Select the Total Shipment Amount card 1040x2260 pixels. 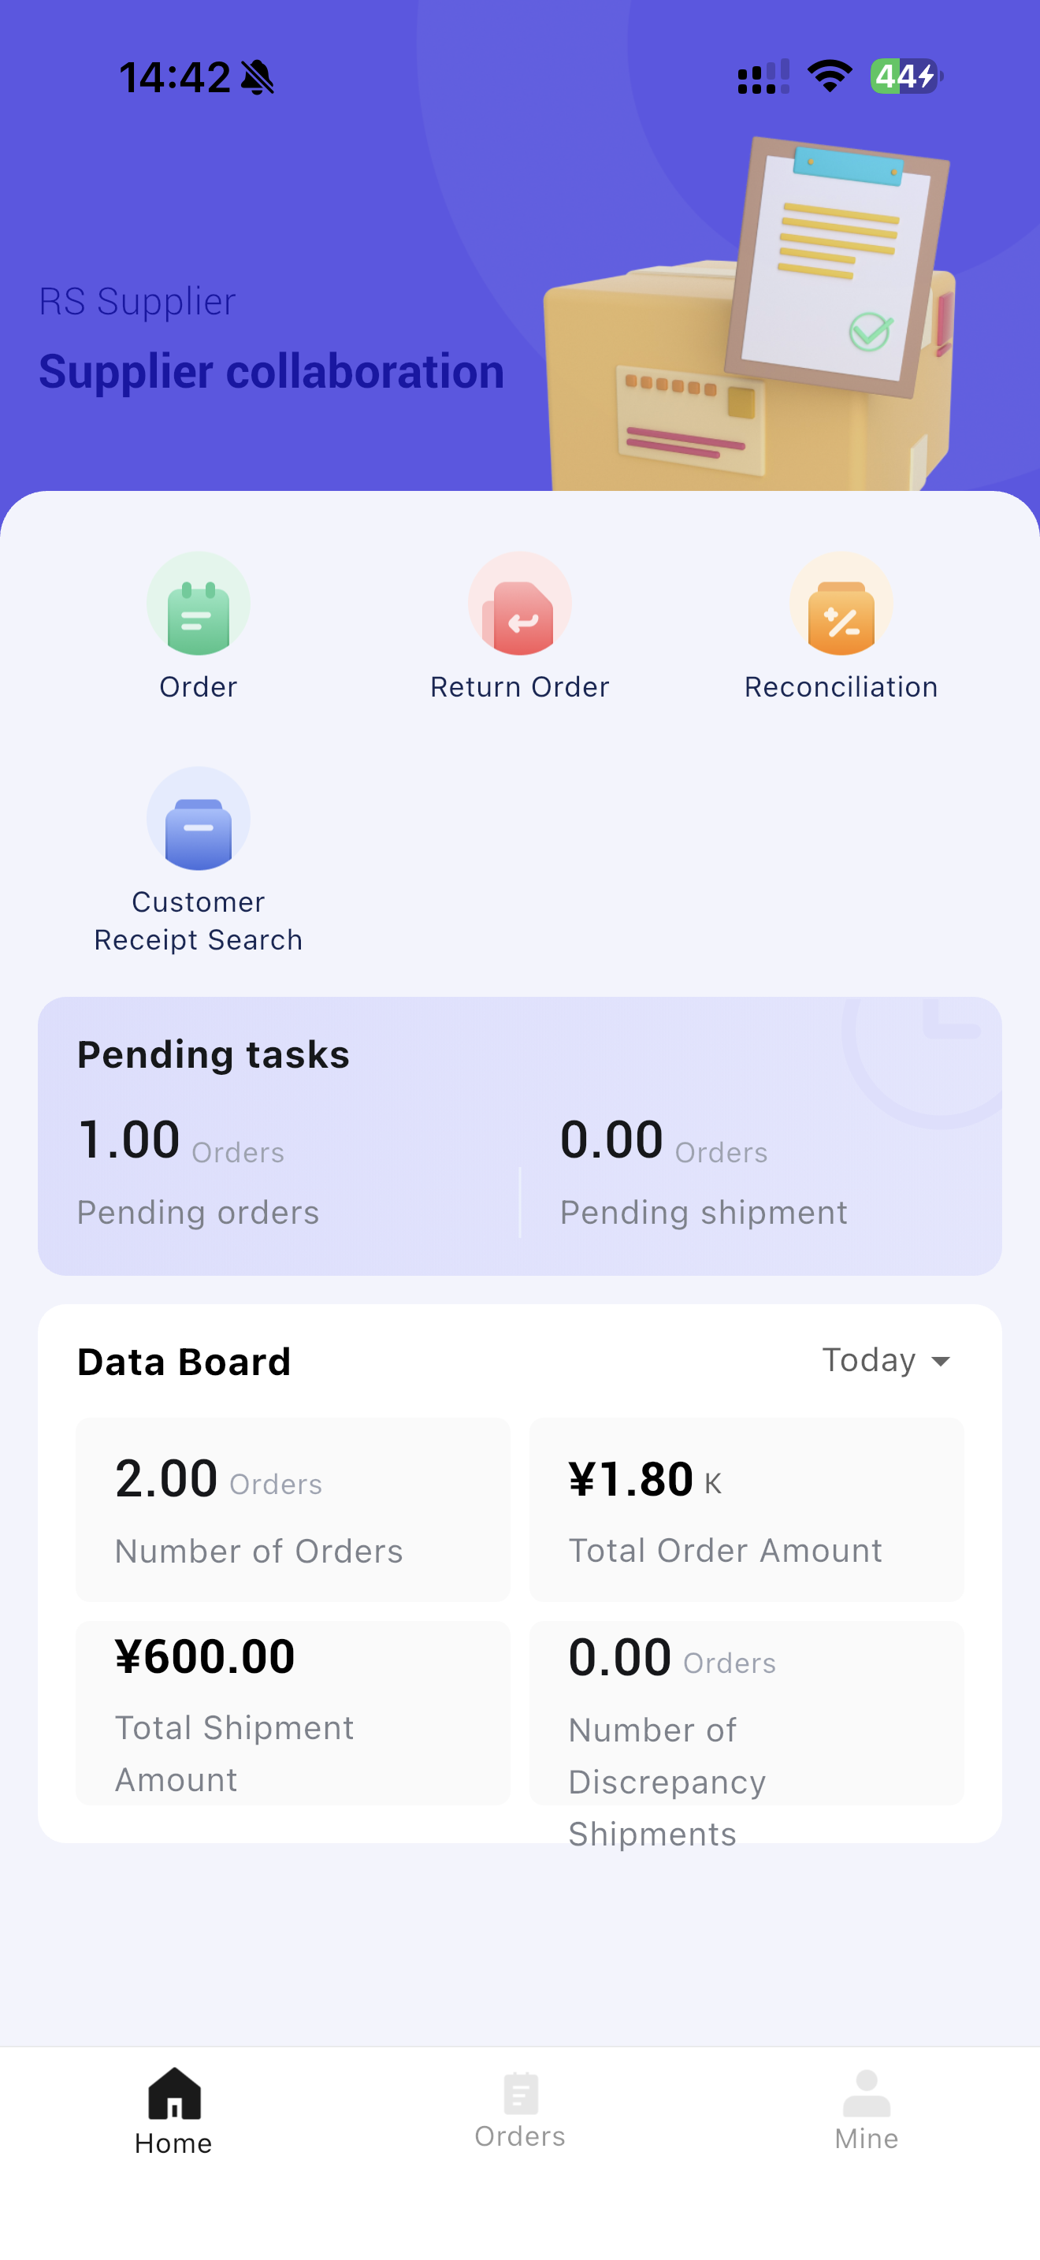[293, 1712]
